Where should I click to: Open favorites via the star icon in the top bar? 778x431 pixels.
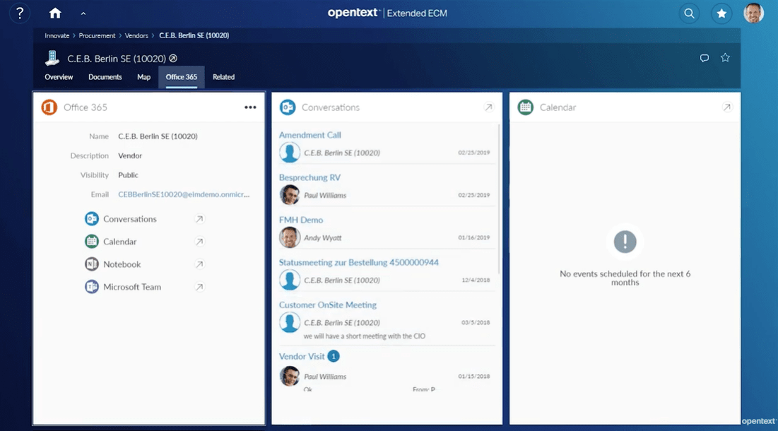pos(721,13)
